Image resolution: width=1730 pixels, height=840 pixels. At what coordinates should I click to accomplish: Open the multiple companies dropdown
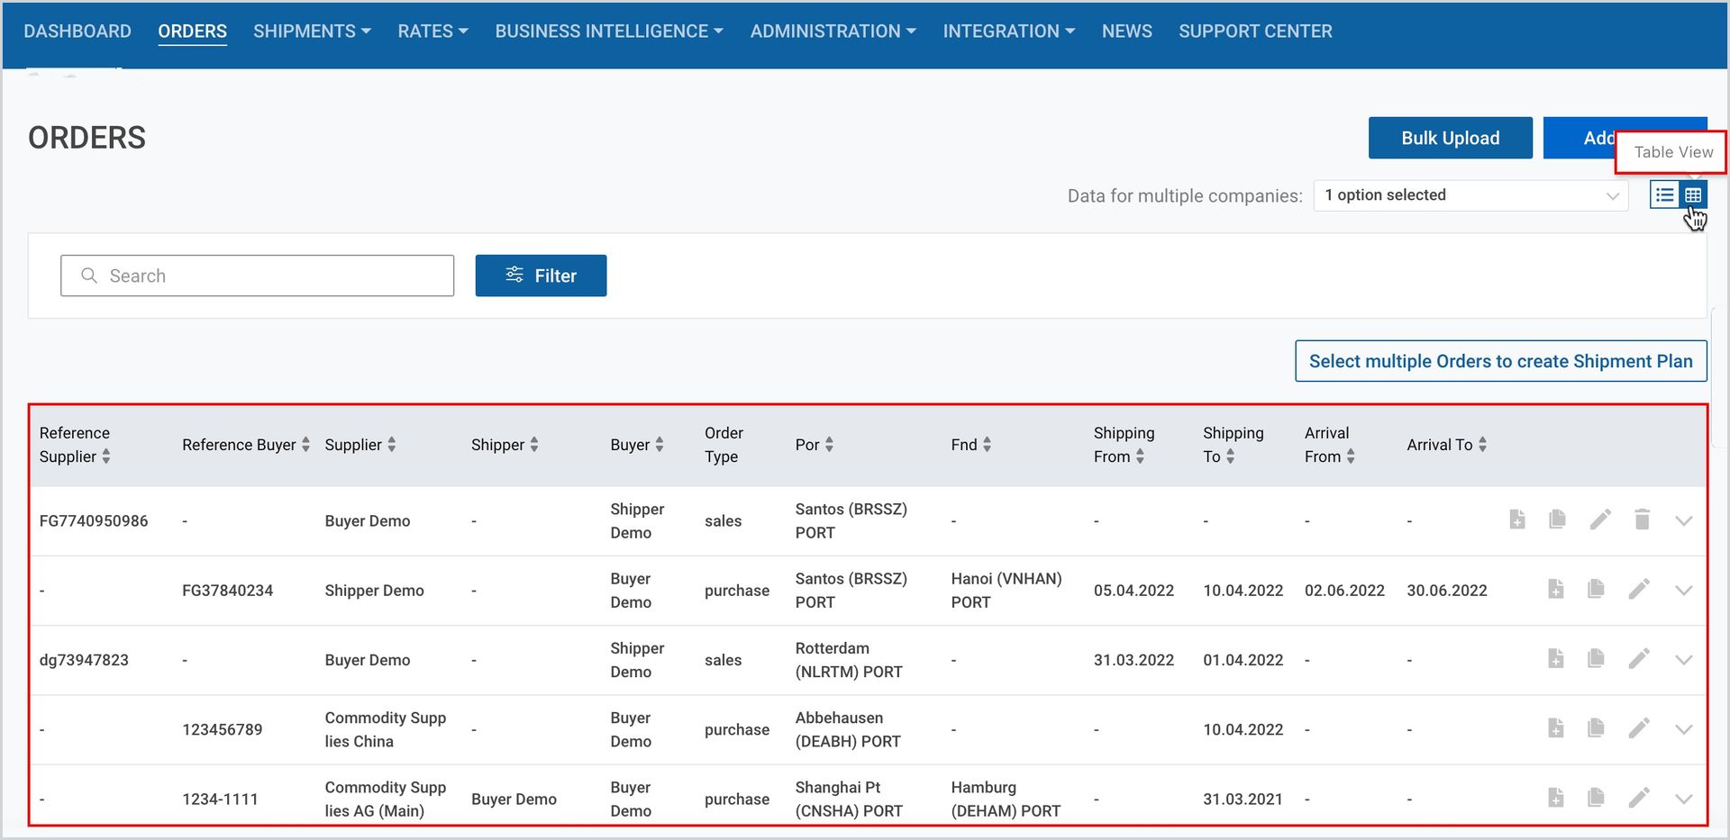point(1471,195)
